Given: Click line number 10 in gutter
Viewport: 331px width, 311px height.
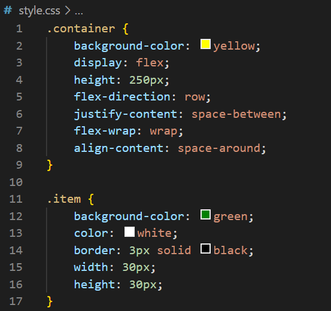Looking at the screenshot, I should pos(16,182).
